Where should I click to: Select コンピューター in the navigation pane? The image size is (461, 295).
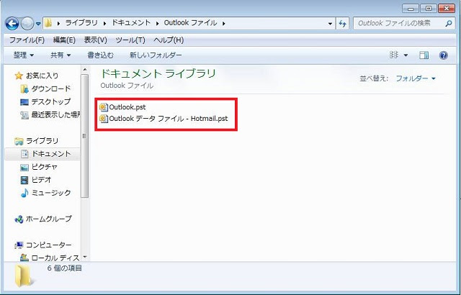coord(49,245)
